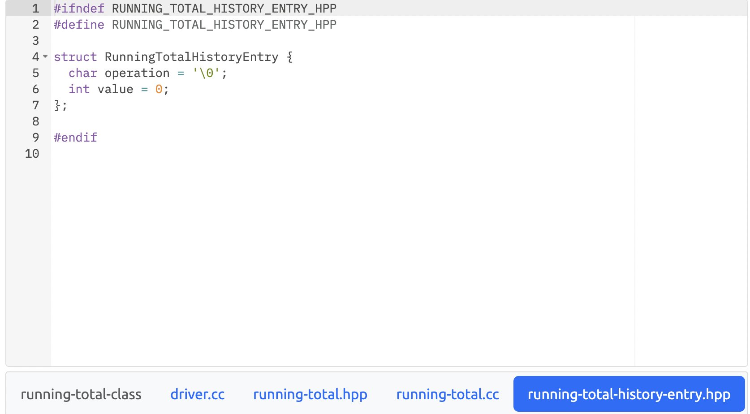Screen dimensions: 750x414
Task: Select line number 5 in the gutter
Action: tap(35, 73)
